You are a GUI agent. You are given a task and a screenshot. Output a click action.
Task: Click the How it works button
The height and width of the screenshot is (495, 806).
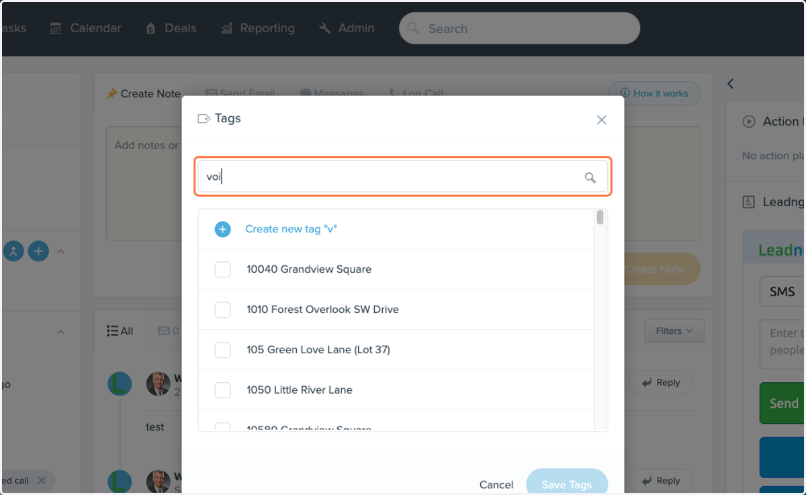coord(654,93)
